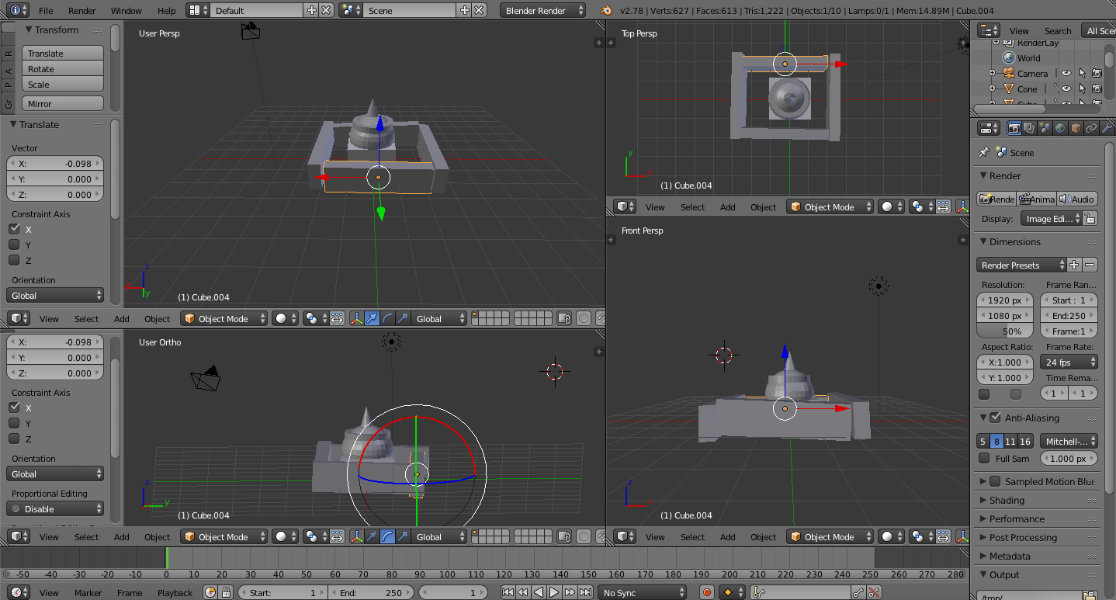
Task: Click the resolution percentage 50% slider
Action: tap(1005, 331)
